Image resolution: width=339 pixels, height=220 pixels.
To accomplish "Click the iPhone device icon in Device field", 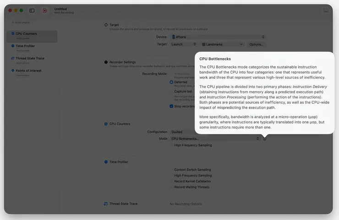I will (173, 37).
